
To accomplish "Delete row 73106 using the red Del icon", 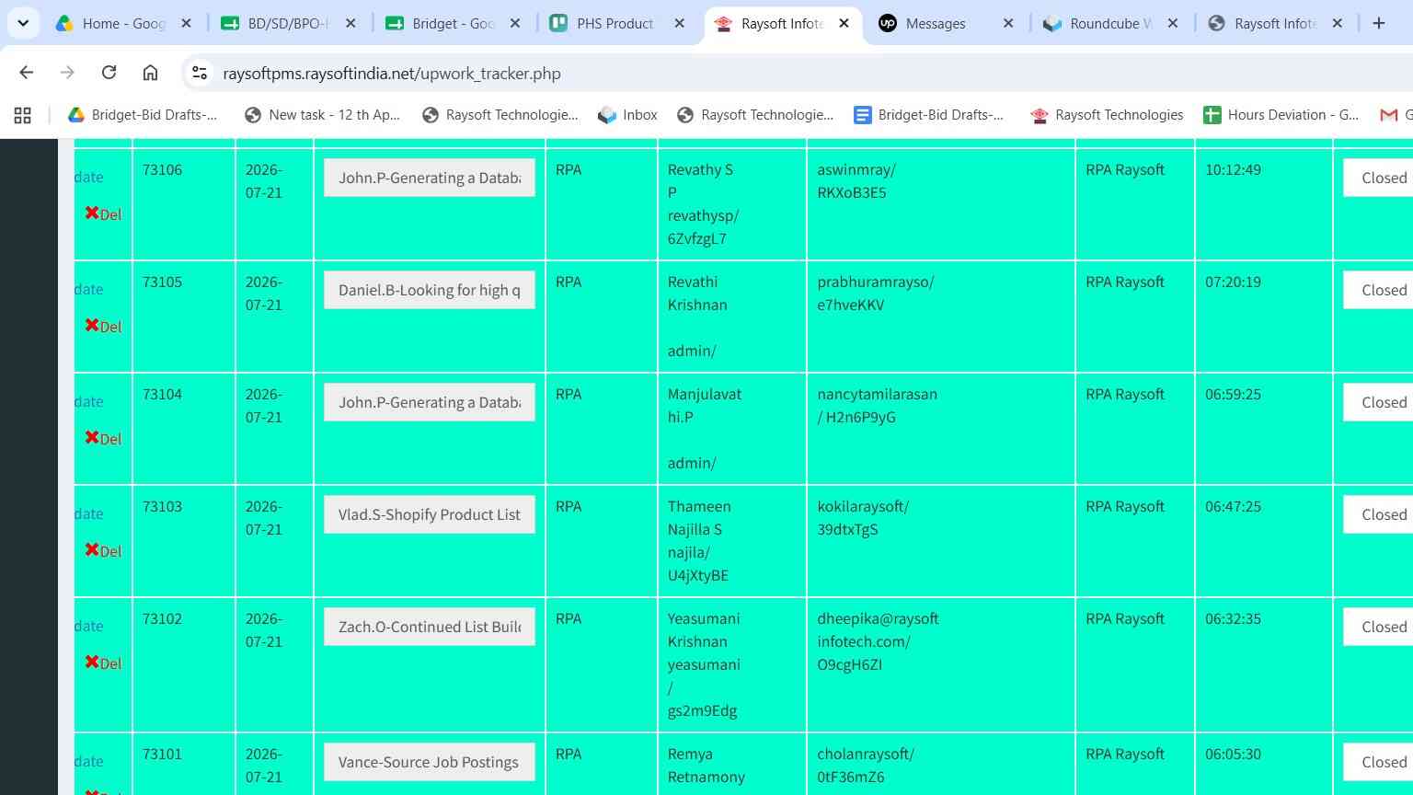I will pyautogui.click(x=103, y=213).
